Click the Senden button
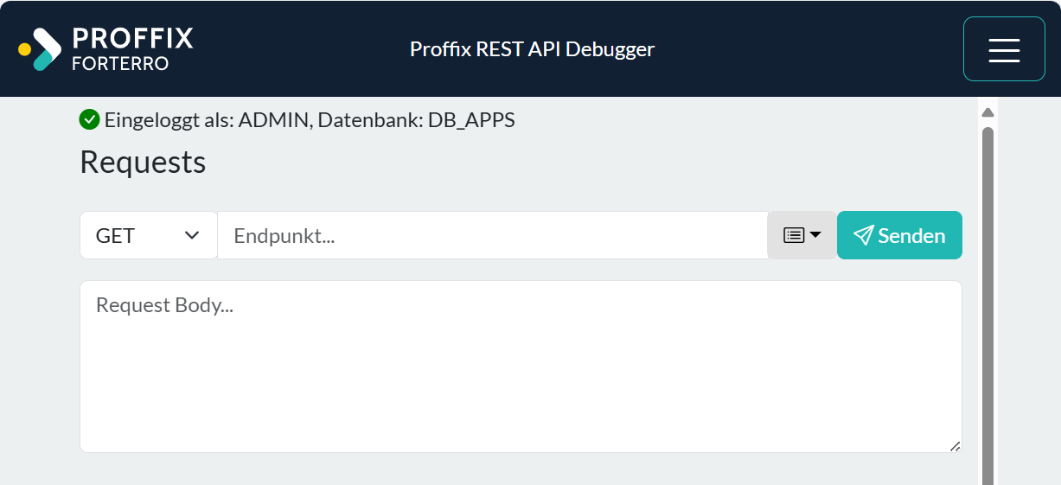Screen dimensions: 1061x485 (x=899, y=235)
